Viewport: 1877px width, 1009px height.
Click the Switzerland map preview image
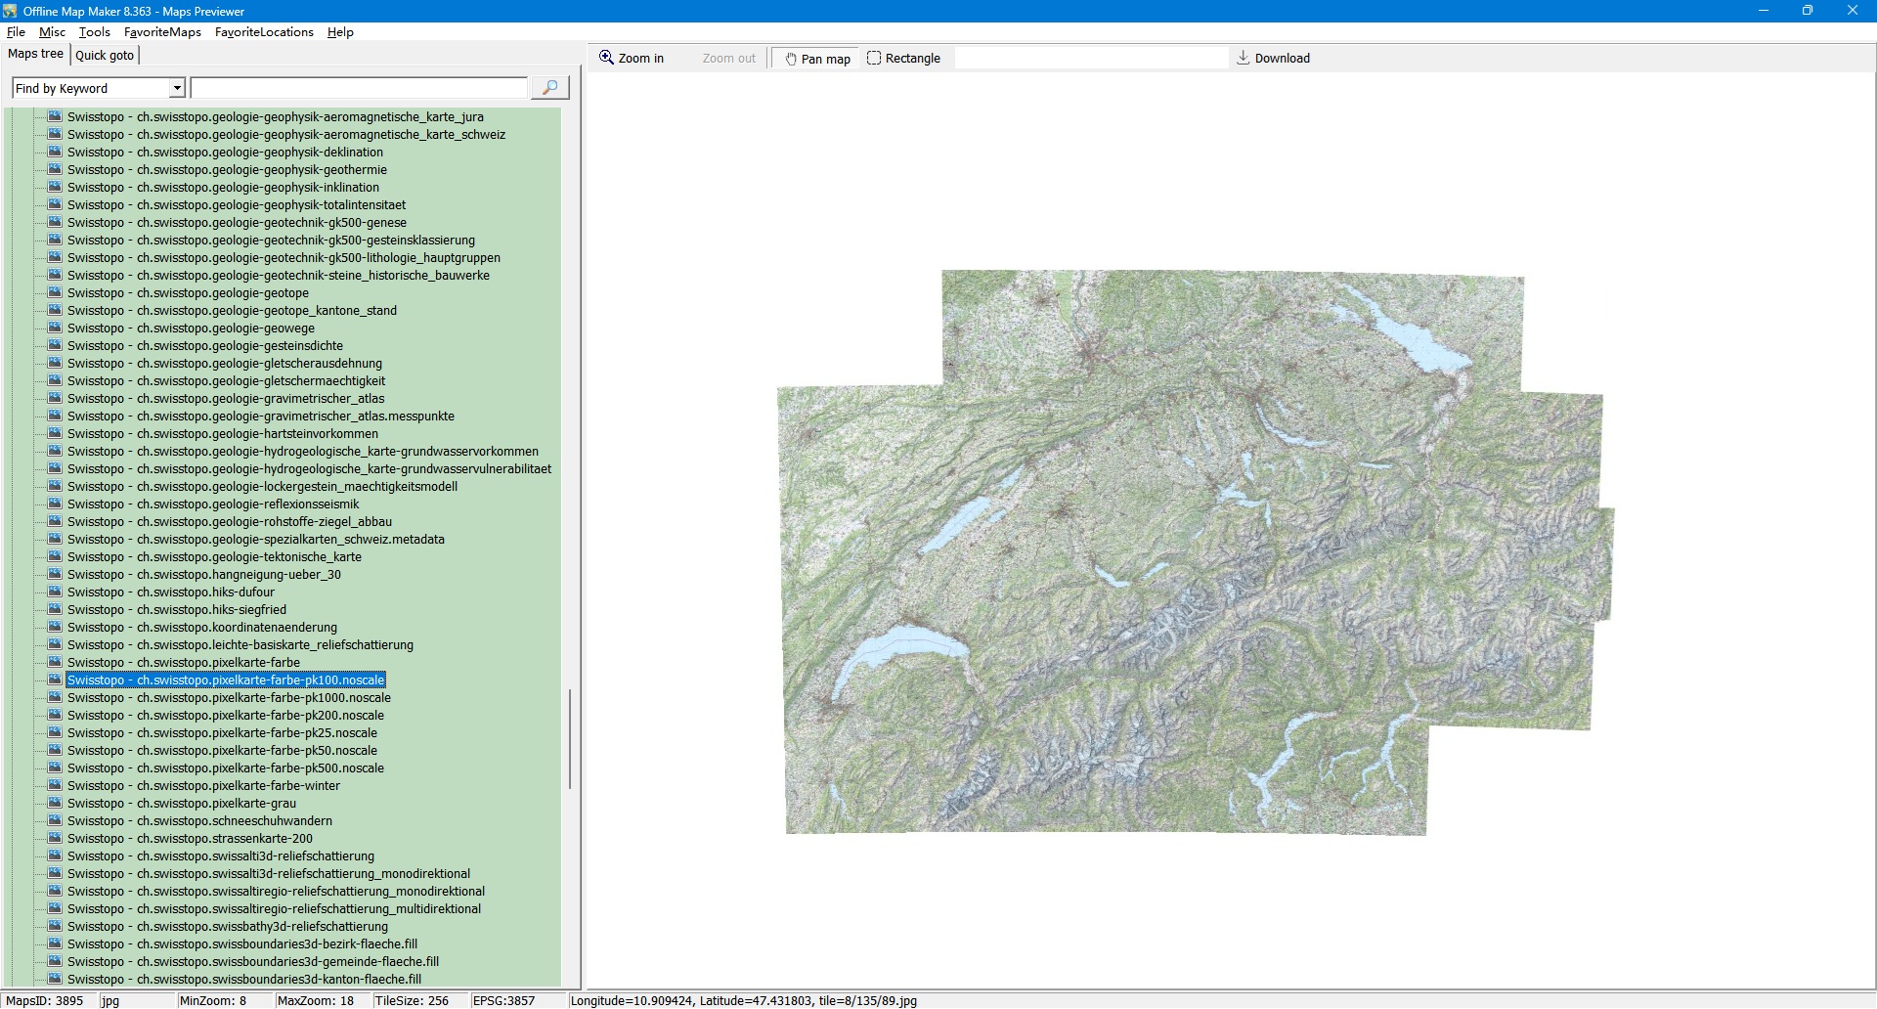click(x=1193, y=552)
